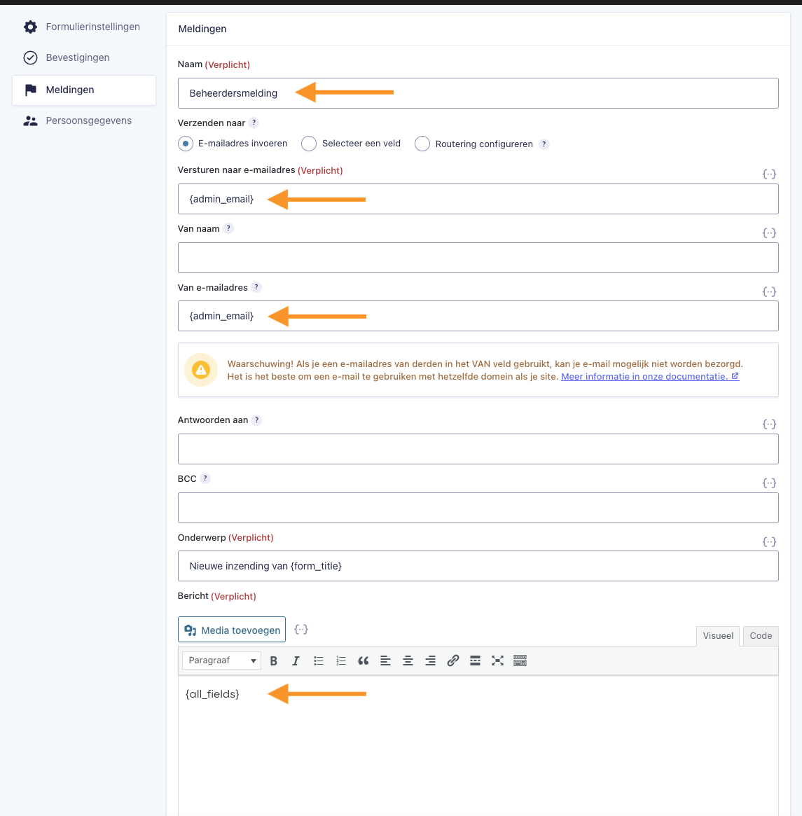This screenshot has height=816, width=802.
Task: Select 'Routering configureren' radio button
Action: 422,144
